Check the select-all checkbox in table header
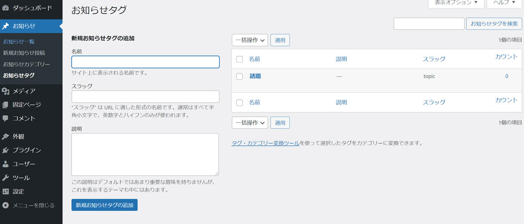Viewport: 524px width, 224px height. (x=239, y=59)
